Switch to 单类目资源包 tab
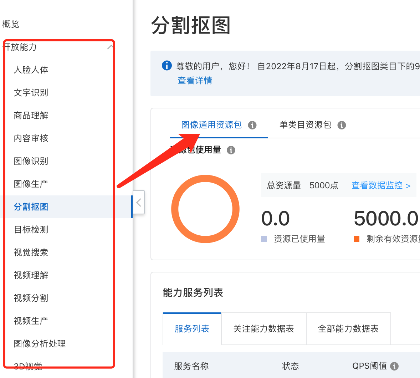 pos(305,125)
